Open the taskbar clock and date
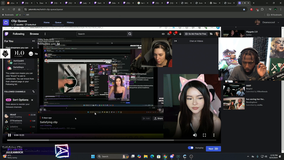The height and width of the screenshot is (160, 284). 273,156
